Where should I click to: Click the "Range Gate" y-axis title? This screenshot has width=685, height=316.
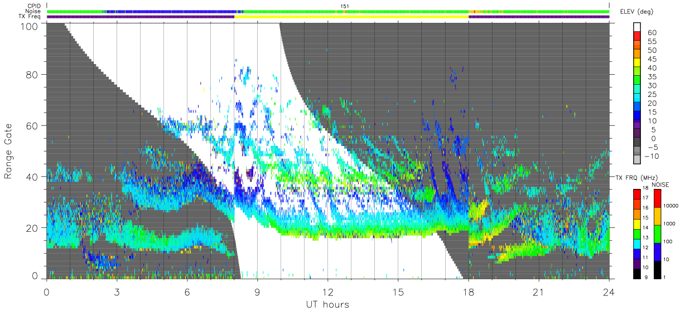pos(8,152)
